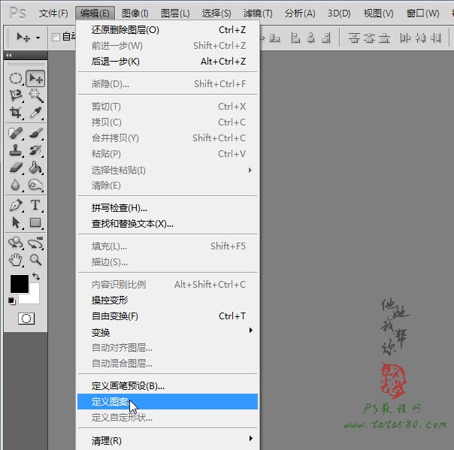
Task: Select the Rectangle shape tool
Action: pyautogui.click(x=35, y=222)
